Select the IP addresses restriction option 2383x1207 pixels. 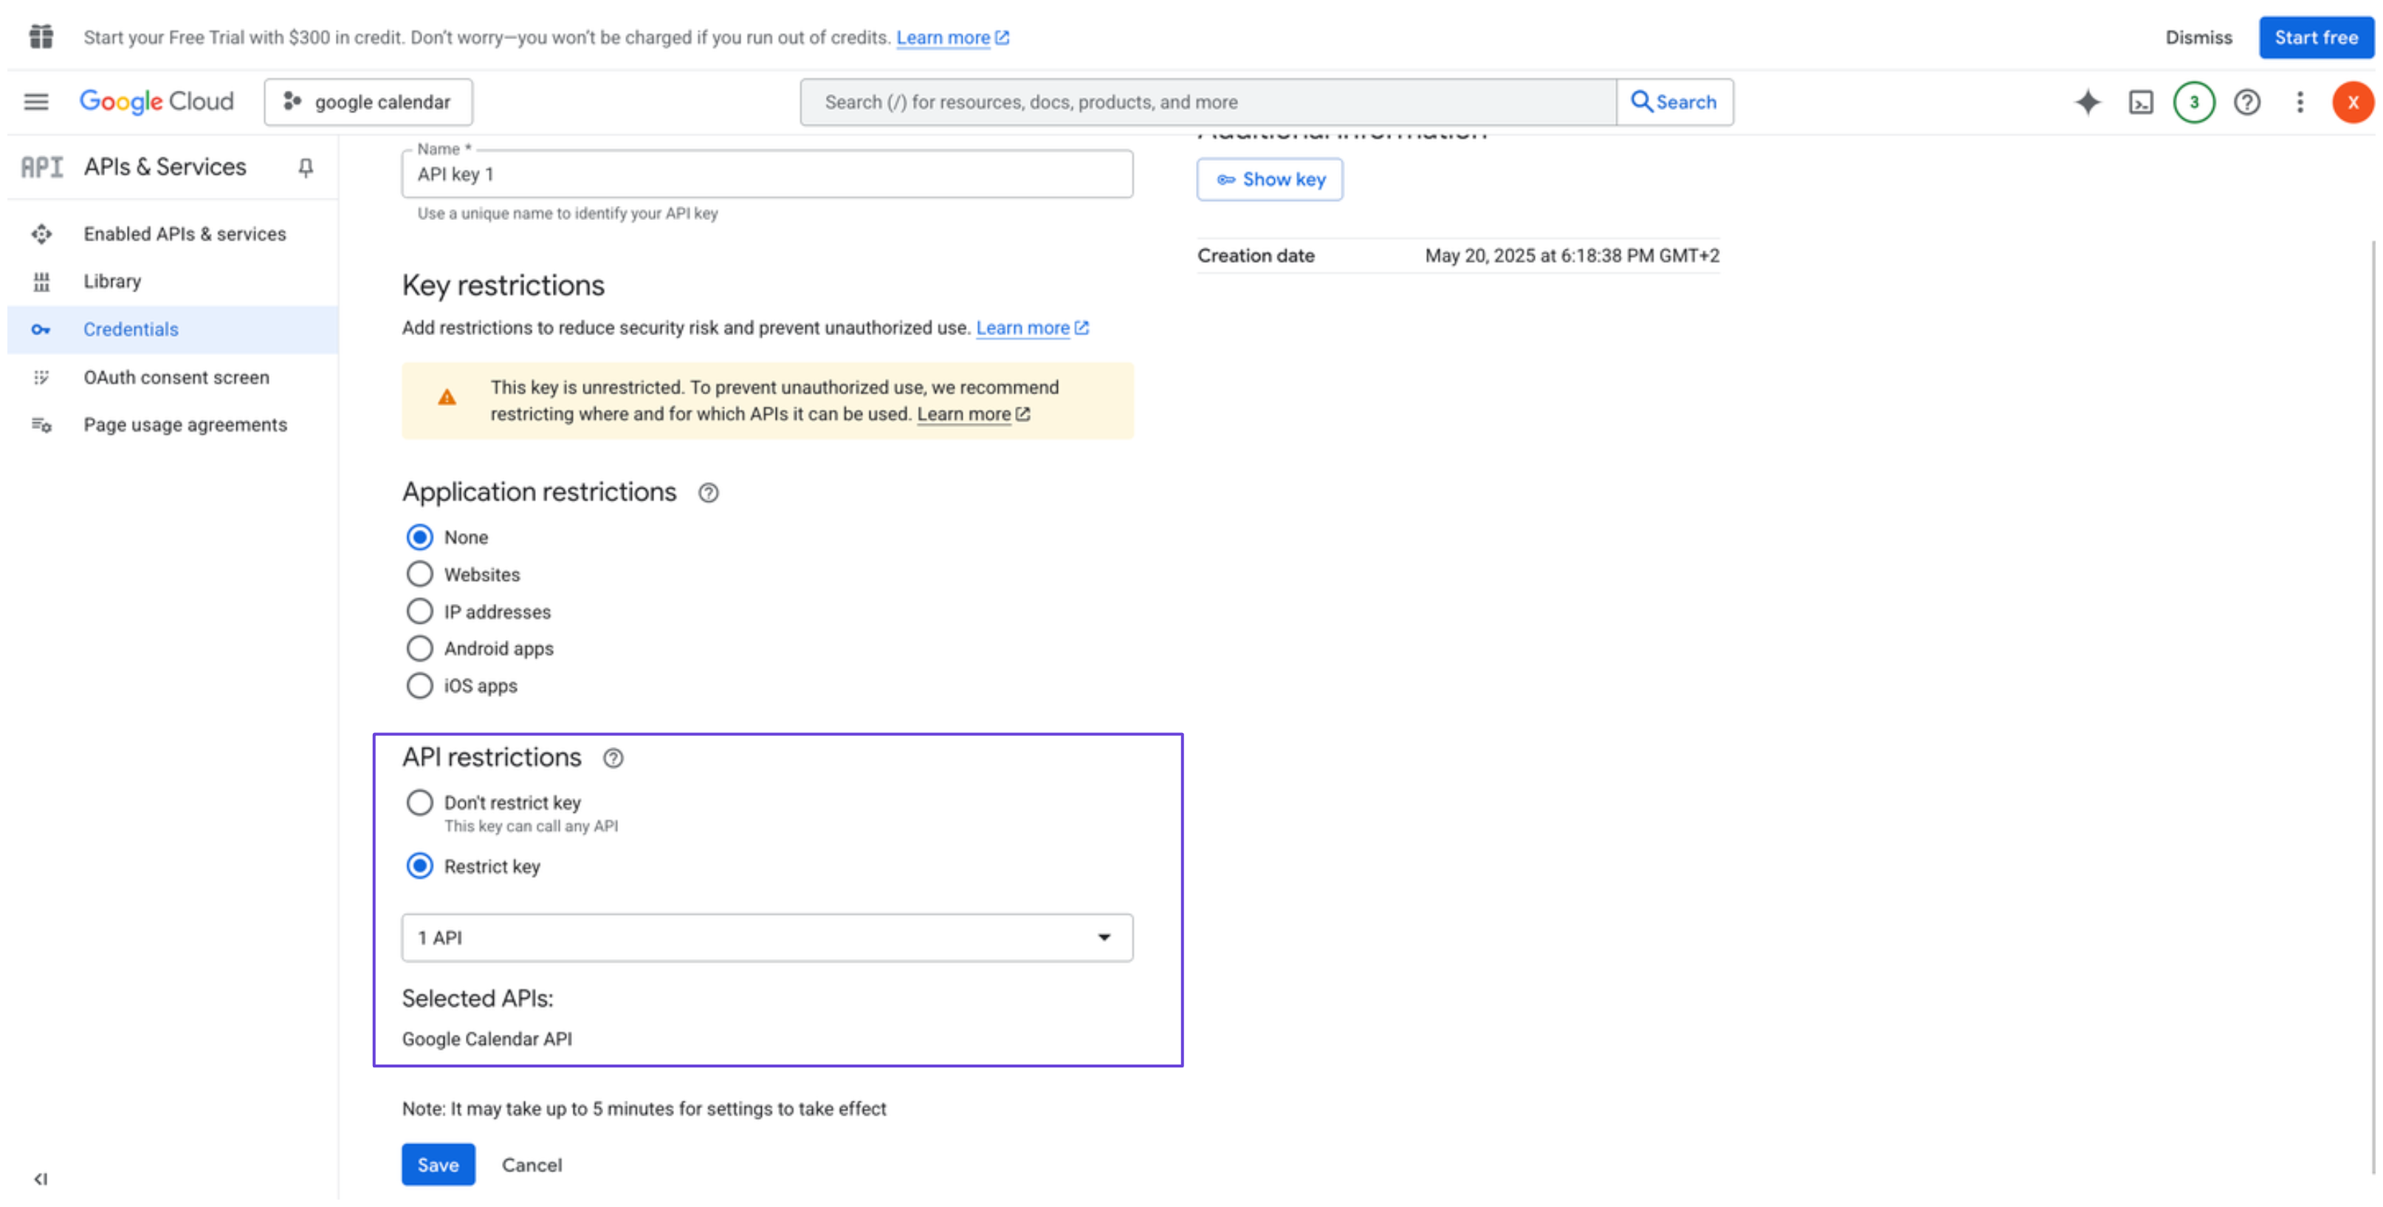click(x=420, y=611)
